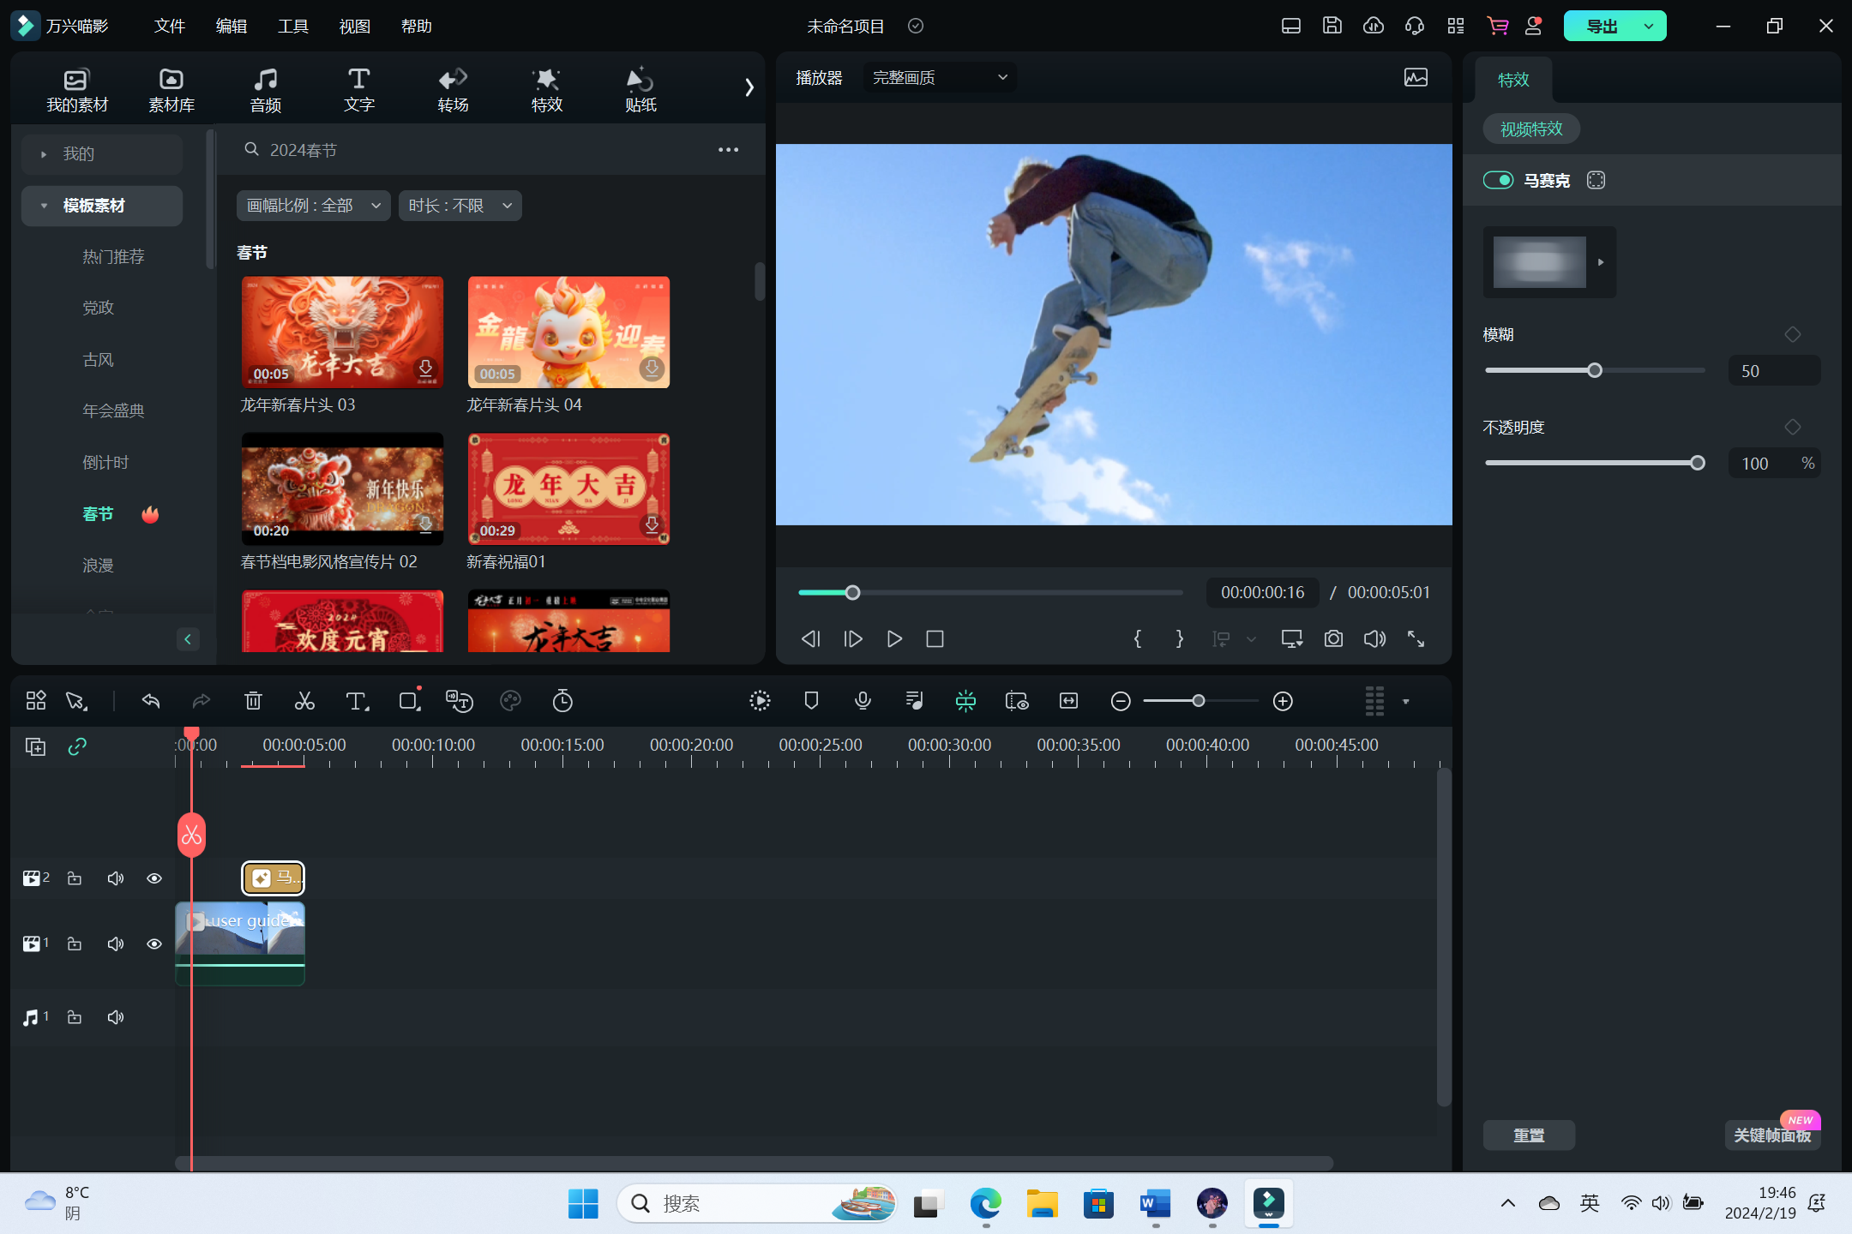Open the Transitions (转场) panel

(453, 89)
